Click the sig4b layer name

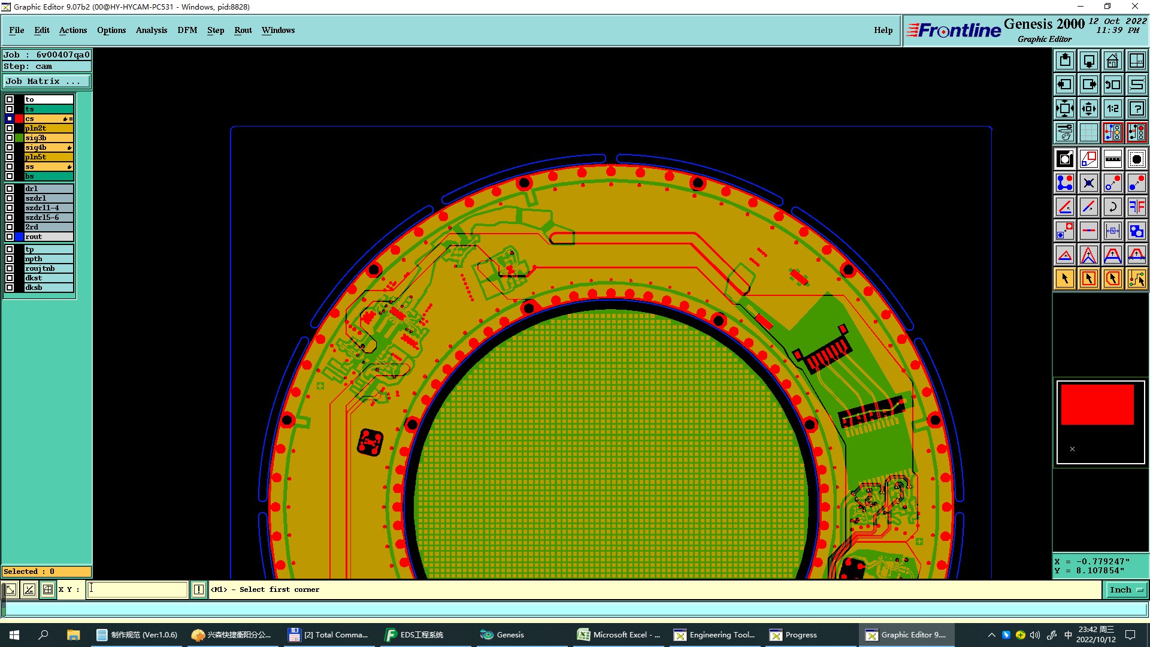(43, 147)
